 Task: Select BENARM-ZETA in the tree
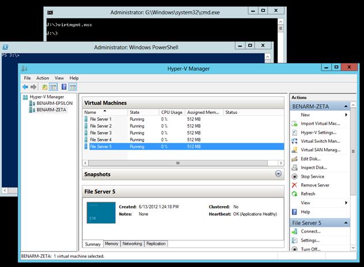51,110
